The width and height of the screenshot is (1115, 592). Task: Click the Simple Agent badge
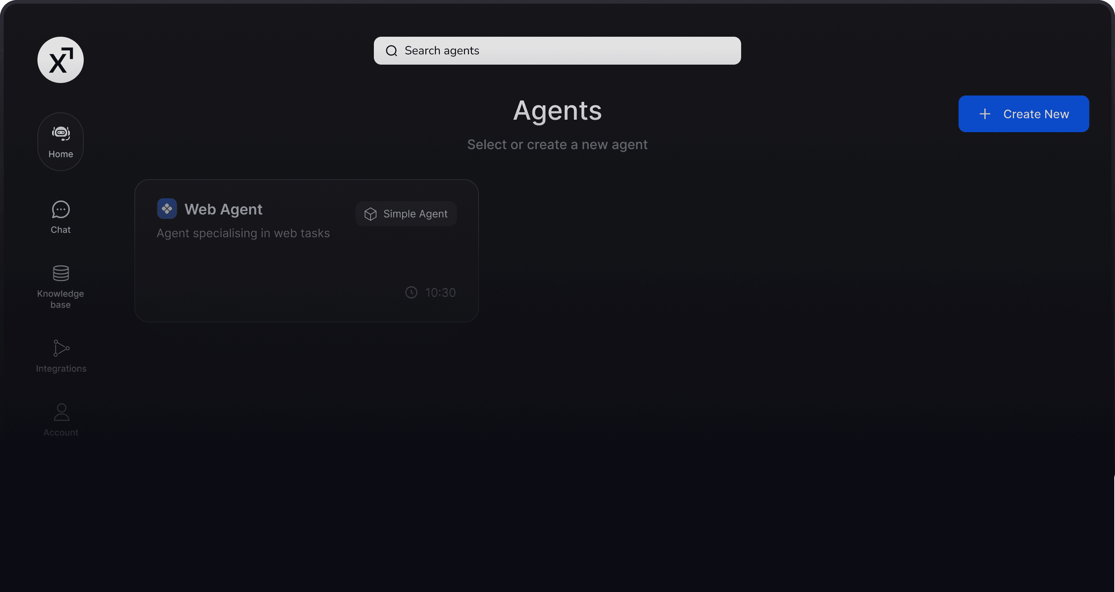[x=406, y=214]
